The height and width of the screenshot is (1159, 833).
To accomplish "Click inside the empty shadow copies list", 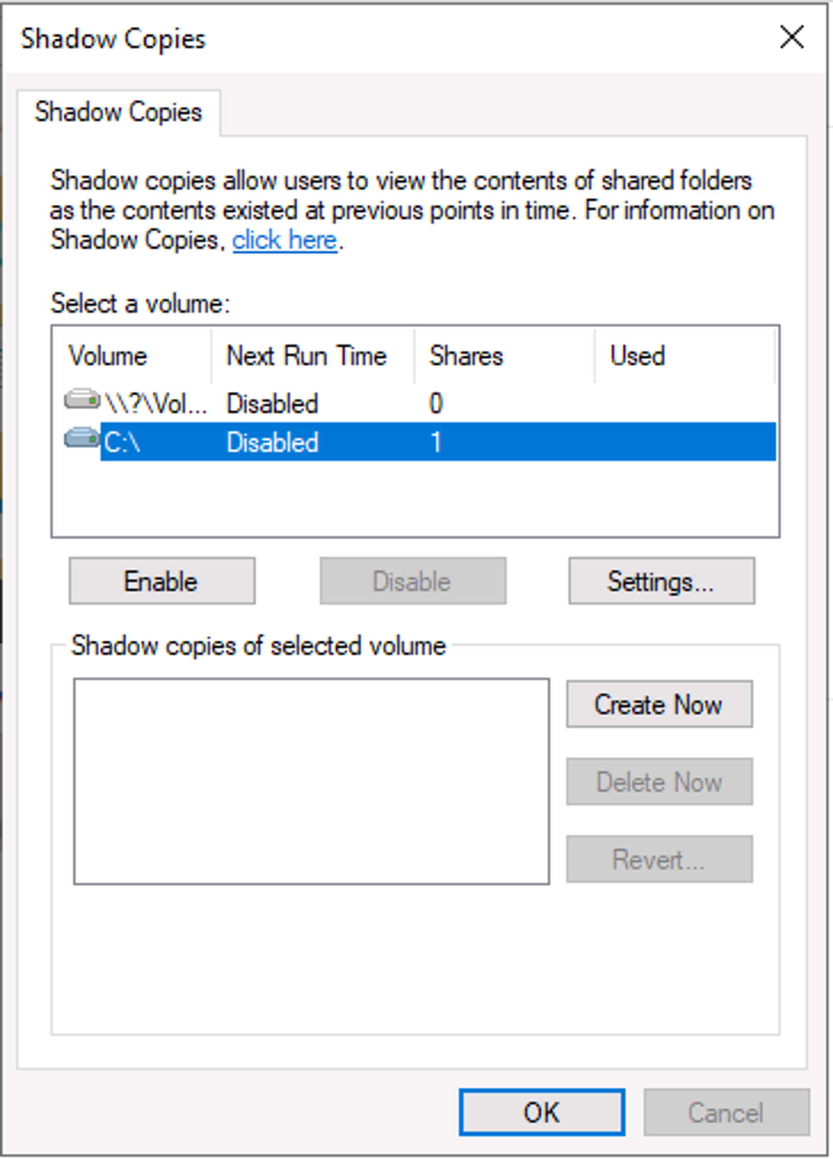I will pos(312,781).
